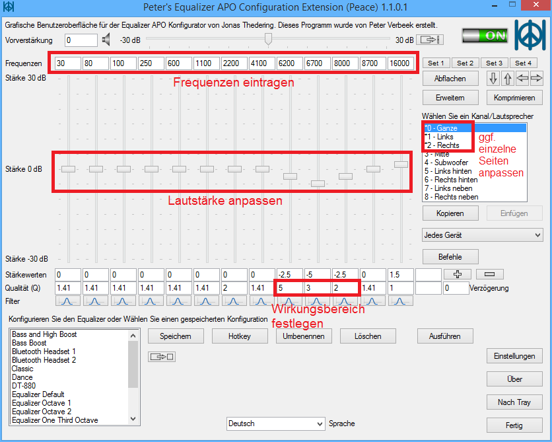Click the filter icon under the 2200 Hz band
The image size is (552, 442).
coord(234,301)
